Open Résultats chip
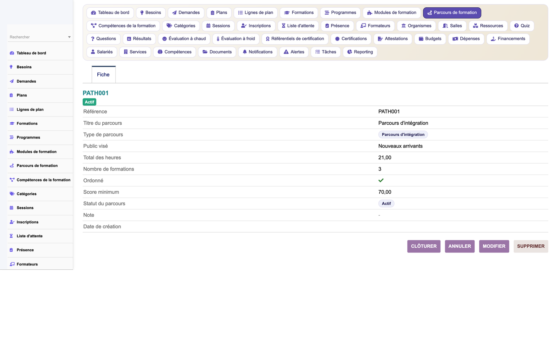 (x=139, y=39)
